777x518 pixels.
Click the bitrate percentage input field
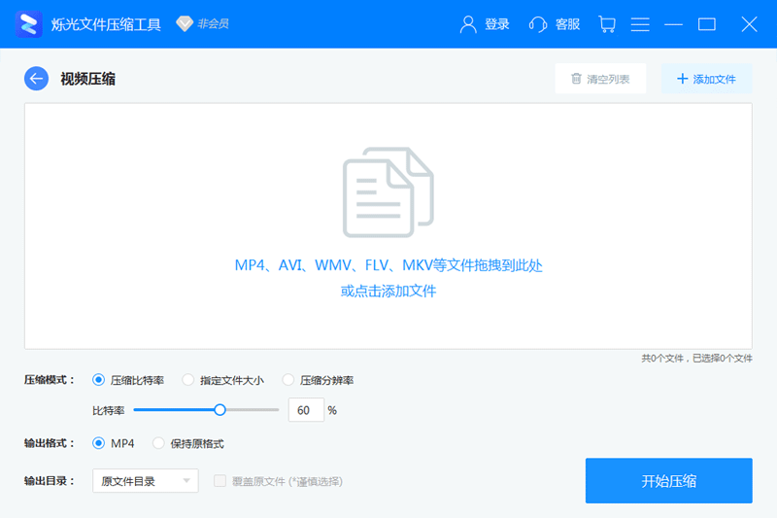pyautogui.click(x=305, y=410)
